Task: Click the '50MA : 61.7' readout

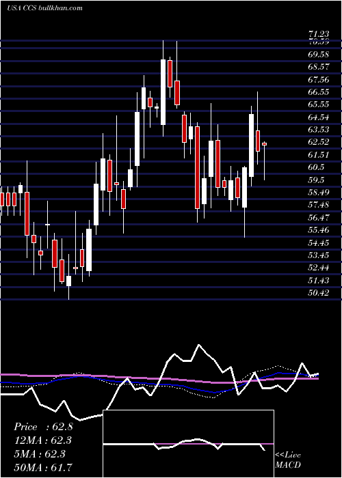Action: [x=43, y=467]
